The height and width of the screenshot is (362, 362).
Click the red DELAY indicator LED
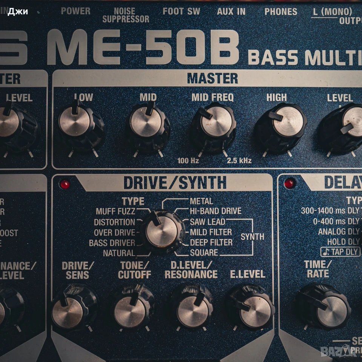pyautogui.click(x=289, y=183)
